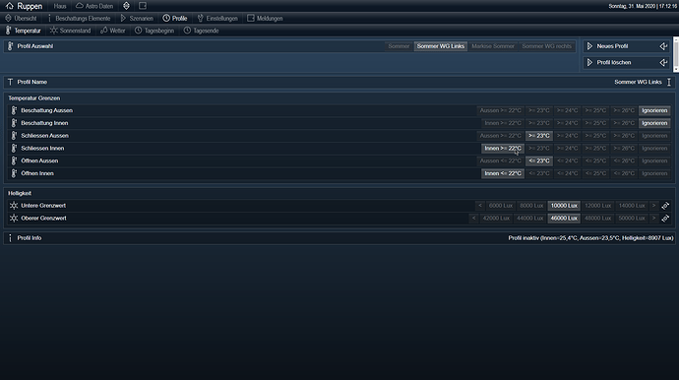Click the play triangle icon of Neues Profil
Viewport: 679px width, 380px height.
click(589, 46)
